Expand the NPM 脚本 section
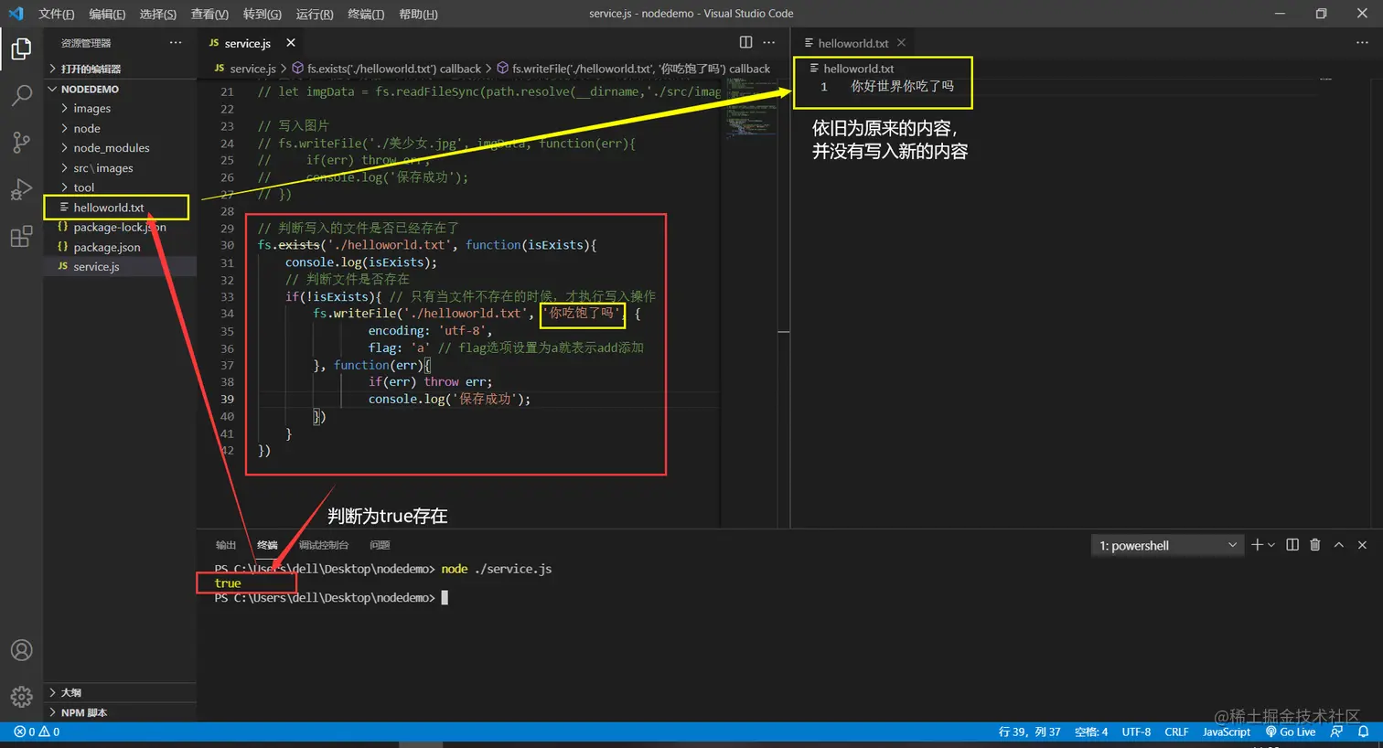Viewport: 1383px width, 748px height. (120, 712)
